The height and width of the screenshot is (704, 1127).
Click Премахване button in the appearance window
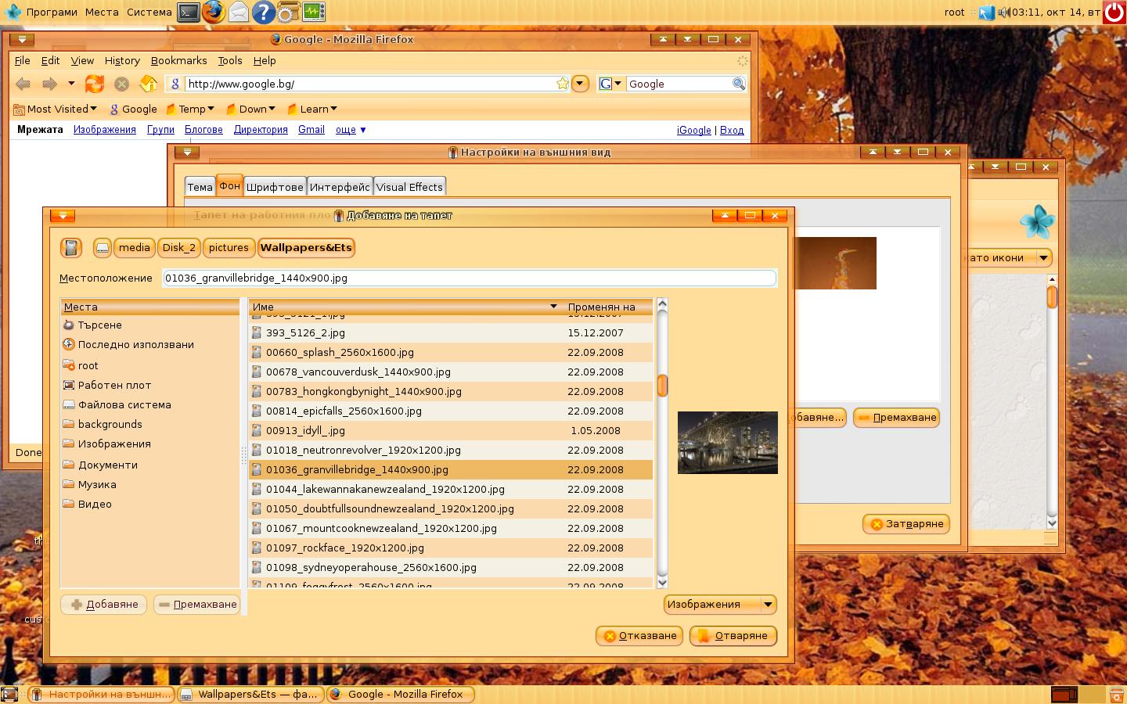coord(896,418)
